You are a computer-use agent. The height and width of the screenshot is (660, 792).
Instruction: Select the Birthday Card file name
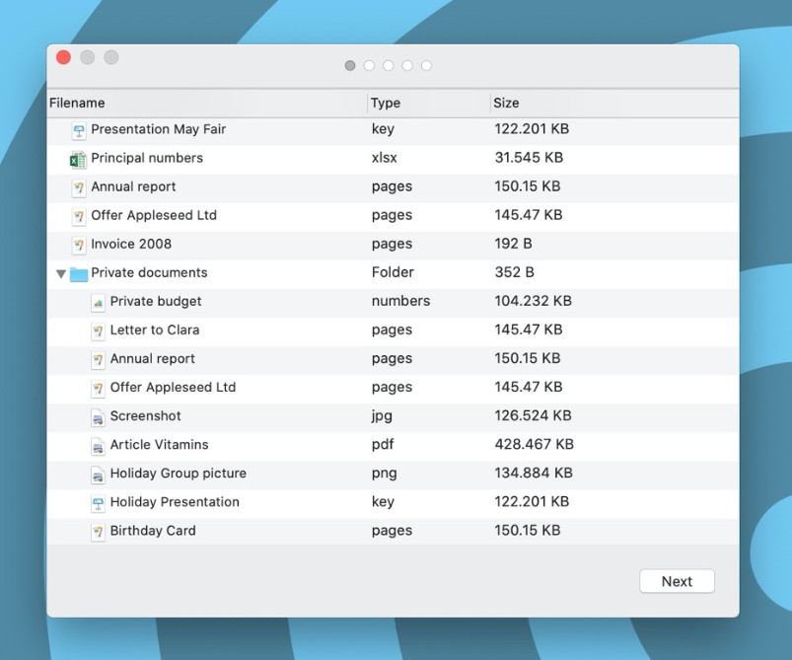coord(153,531)
